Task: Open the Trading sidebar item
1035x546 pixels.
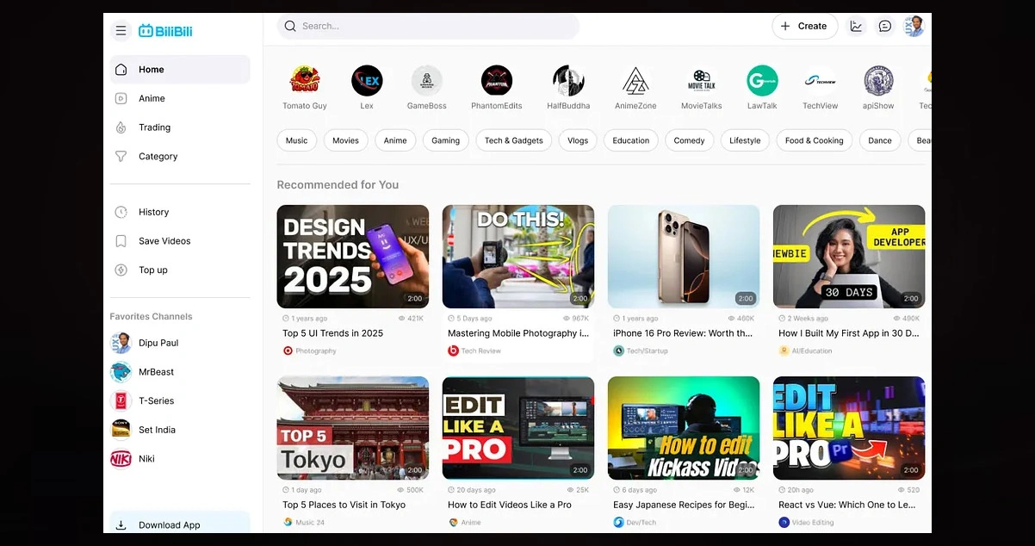Action: point(154,127)
